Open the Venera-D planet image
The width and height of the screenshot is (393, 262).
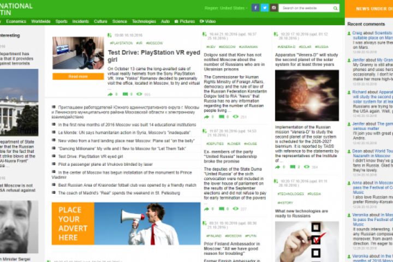307,96
